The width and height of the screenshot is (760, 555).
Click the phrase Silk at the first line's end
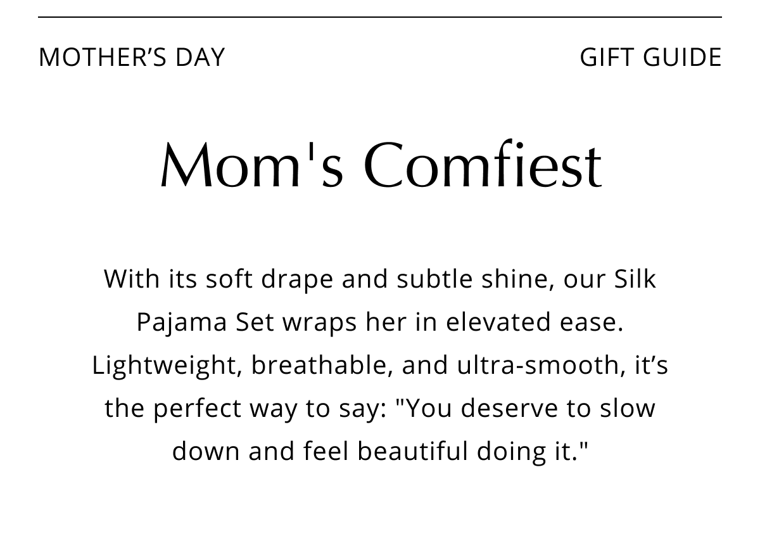[635, 279]
